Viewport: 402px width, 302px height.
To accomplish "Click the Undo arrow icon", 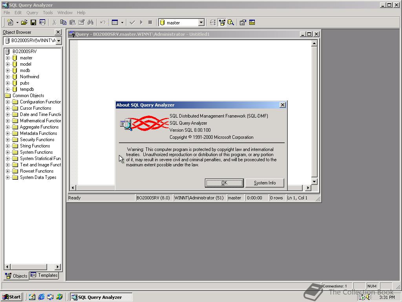I will click(x=103, y=22).
